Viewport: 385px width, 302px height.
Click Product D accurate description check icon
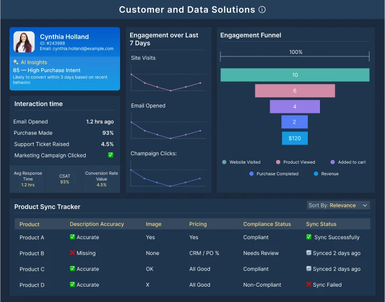(x=72, y=285)
